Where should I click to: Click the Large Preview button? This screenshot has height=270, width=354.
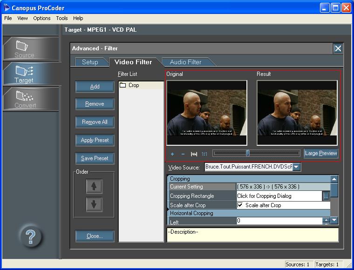pos(321,153)
